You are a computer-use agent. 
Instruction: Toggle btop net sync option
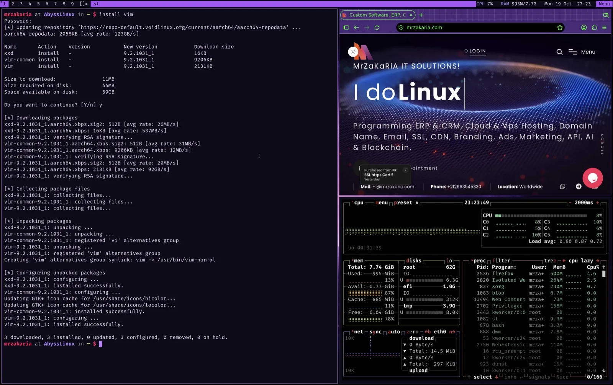pos(375,332)
